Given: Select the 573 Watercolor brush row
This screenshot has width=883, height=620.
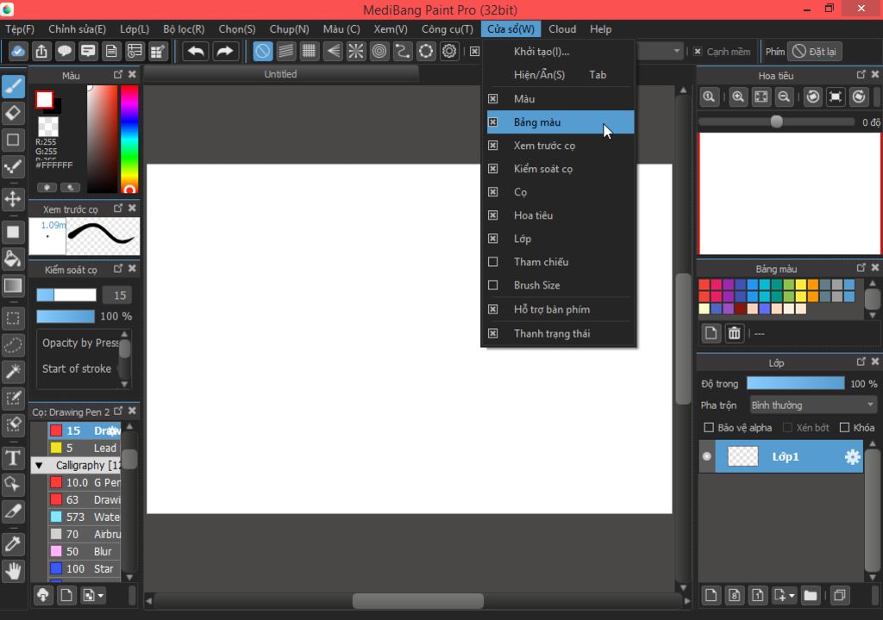Looking at the screenshot, I should (84, 517).
